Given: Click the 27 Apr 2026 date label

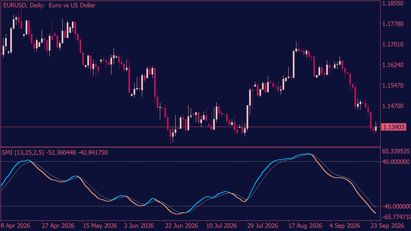Looking at the screenshot, I should coord(58,226).
